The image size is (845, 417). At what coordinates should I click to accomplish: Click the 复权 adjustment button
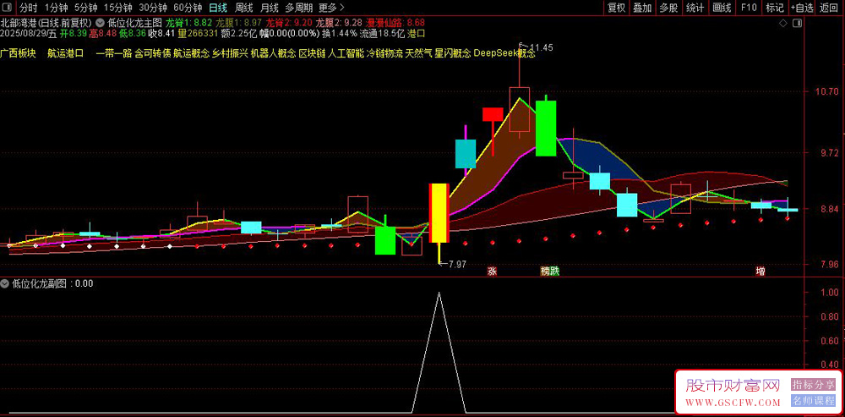point(617,8)
